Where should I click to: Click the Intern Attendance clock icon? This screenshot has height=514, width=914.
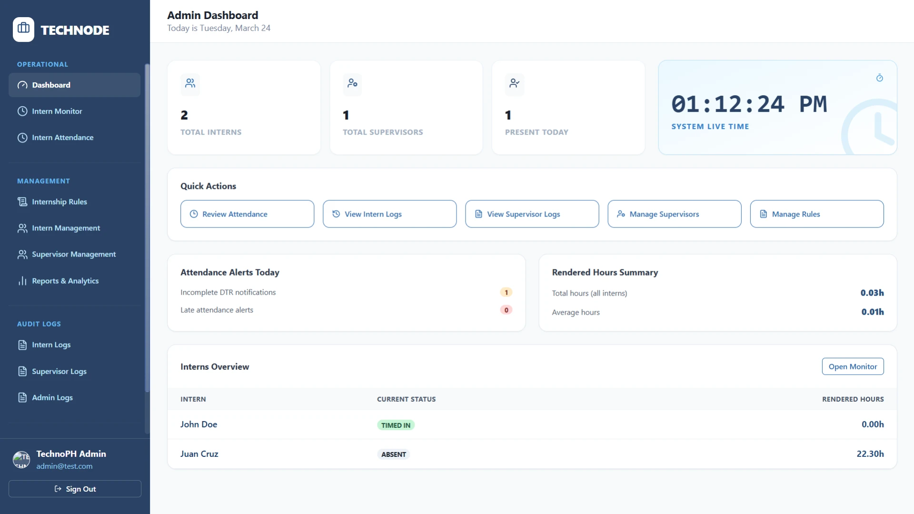click(x=22, y=138)
